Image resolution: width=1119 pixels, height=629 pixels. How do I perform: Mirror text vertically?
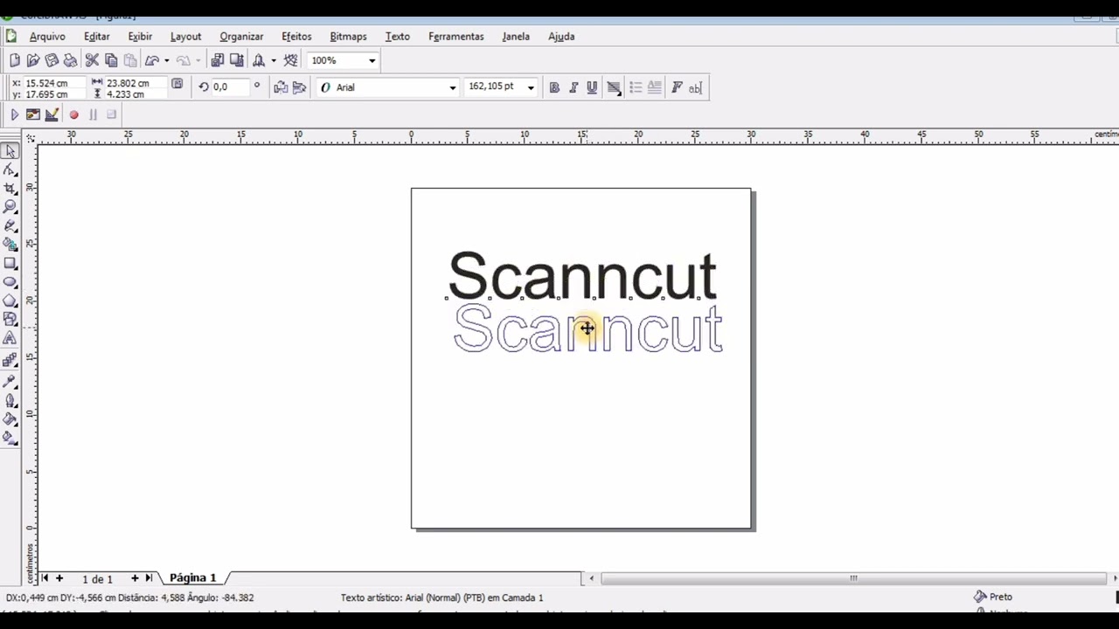point(299,87)
